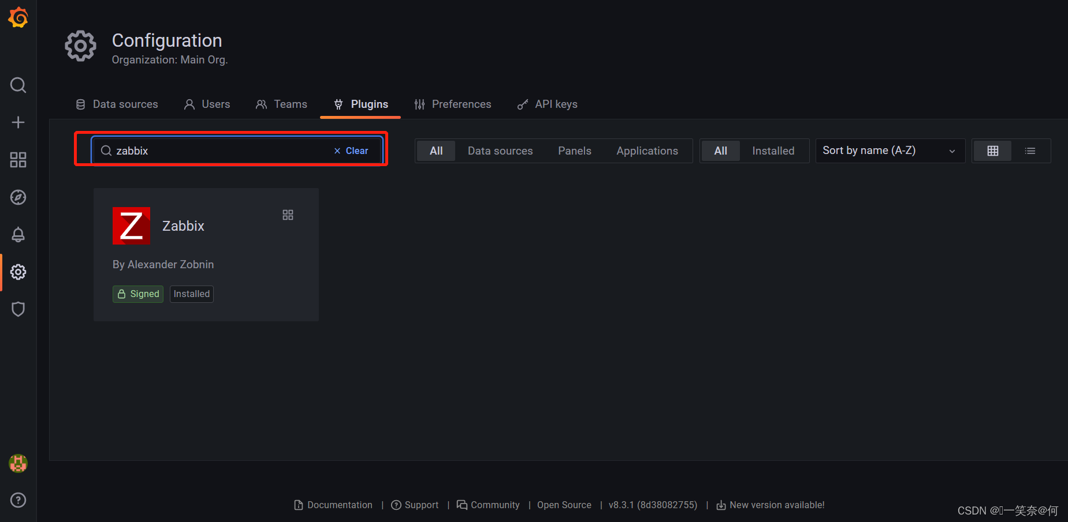Open the Help question mark icon
This screenshot has height=522, width=1068.
pyautogui.click(x=18, y=500)
